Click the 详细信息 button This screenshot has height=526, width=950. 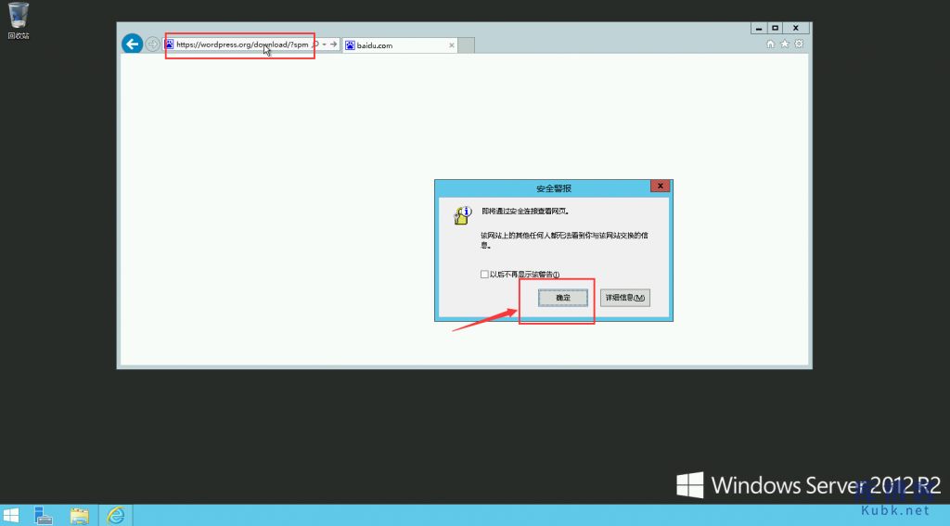coord(624,298)
